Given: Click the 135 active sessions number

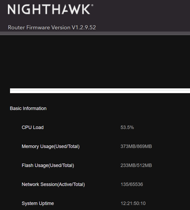Looking at the screenshot, I should click(x=124, y=184).
